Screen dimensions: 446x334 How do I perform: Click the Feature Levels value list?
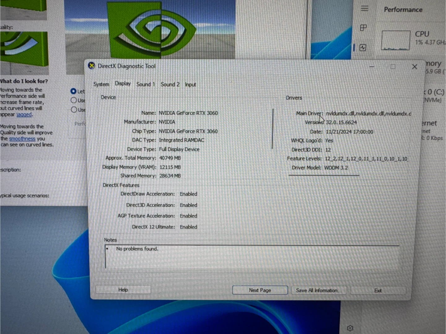tap(366, 159)
